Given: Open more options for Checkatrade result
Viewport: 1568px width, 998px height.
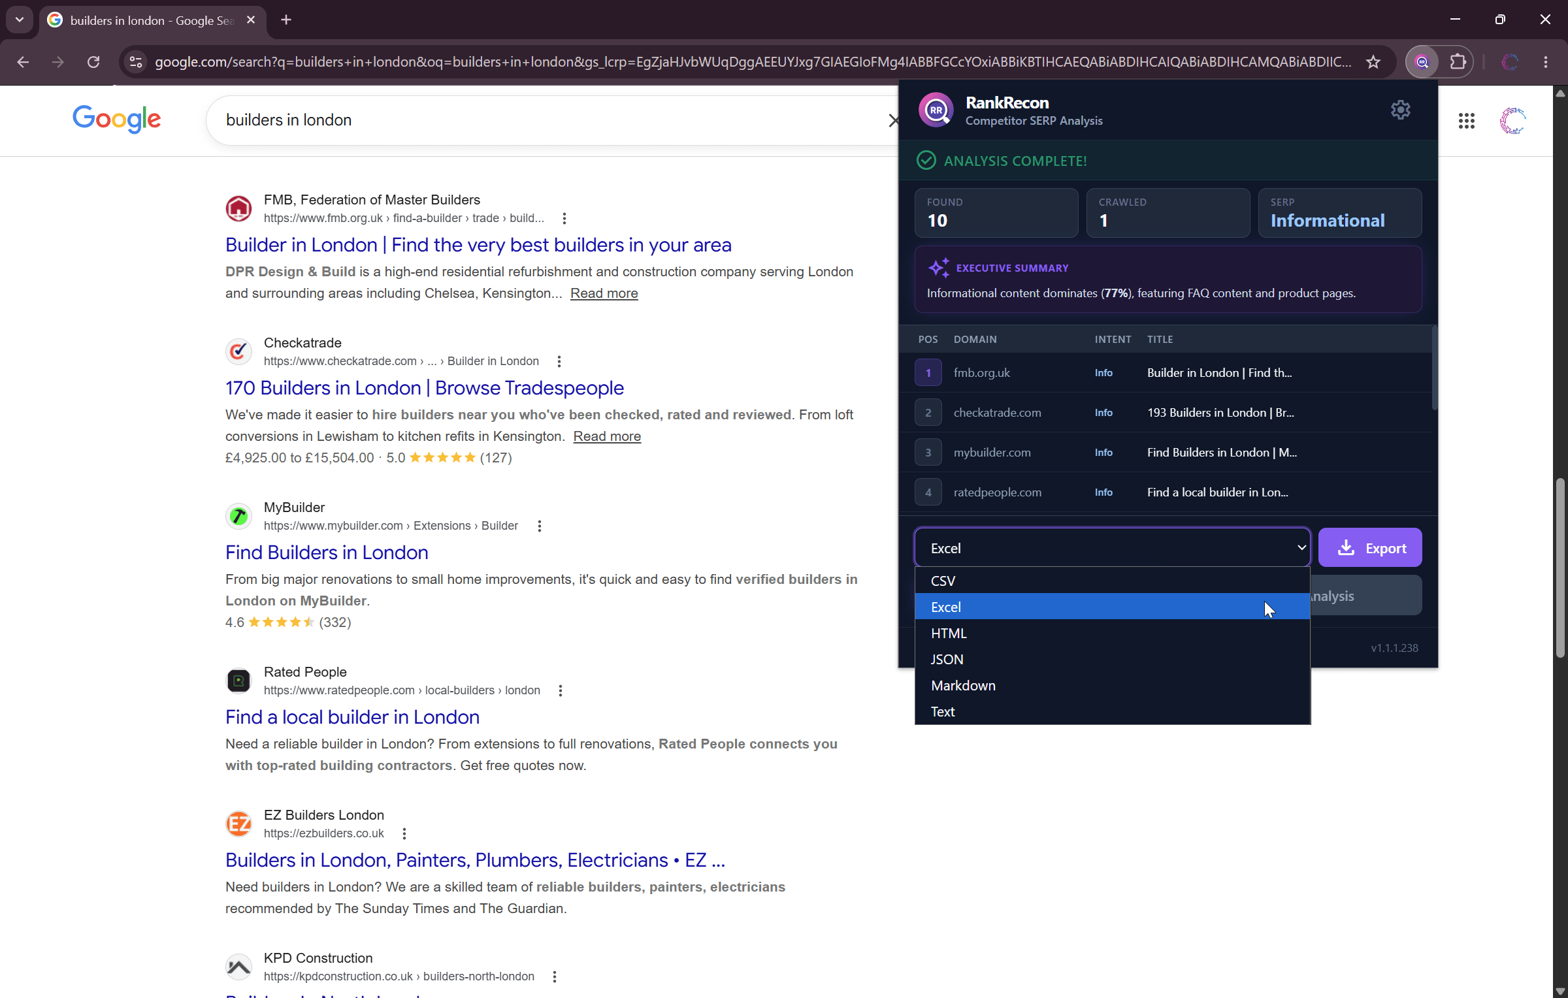Looking at the screenshot, I should click(559, 361).
